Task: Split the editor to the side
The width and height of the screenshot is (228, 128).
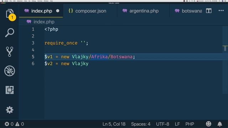Action: tap(209, 11)
